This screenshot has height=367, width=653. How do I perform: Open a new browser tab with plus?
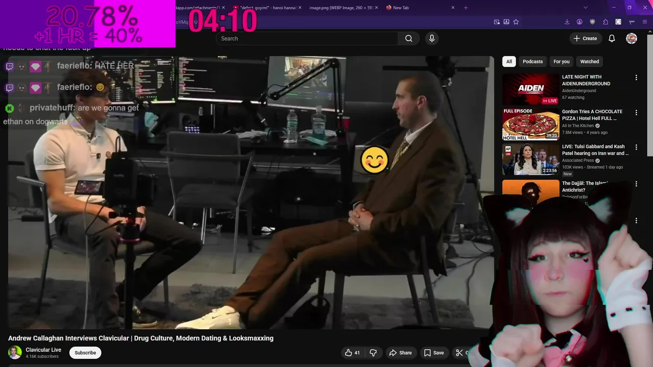tap(465, 8)
